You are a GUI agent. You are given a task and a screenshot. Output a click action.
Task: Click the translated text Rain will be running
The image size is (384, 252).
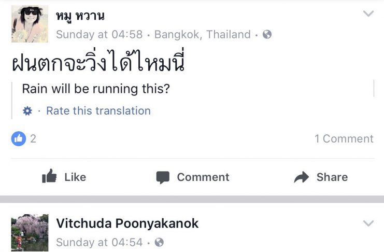[x=96, y=89]
